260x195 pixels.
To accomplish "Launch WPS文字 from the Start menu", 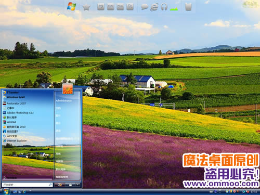I will (x=12, y=136).
